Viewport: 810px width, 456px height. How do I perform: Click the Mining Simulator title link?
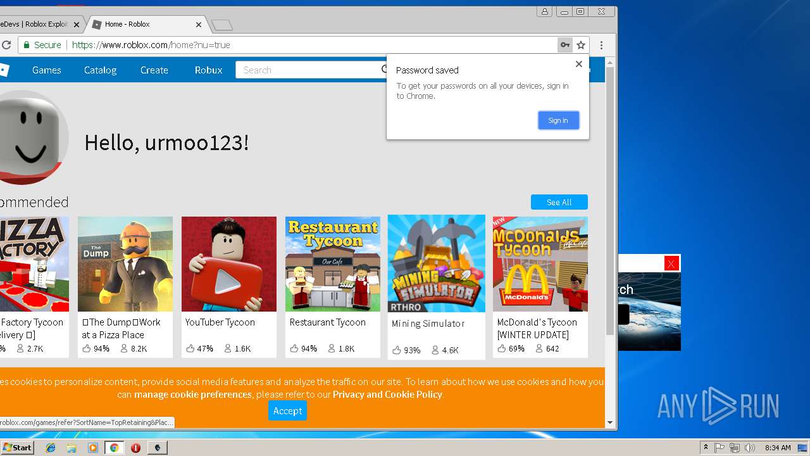[x=428, y=324]
